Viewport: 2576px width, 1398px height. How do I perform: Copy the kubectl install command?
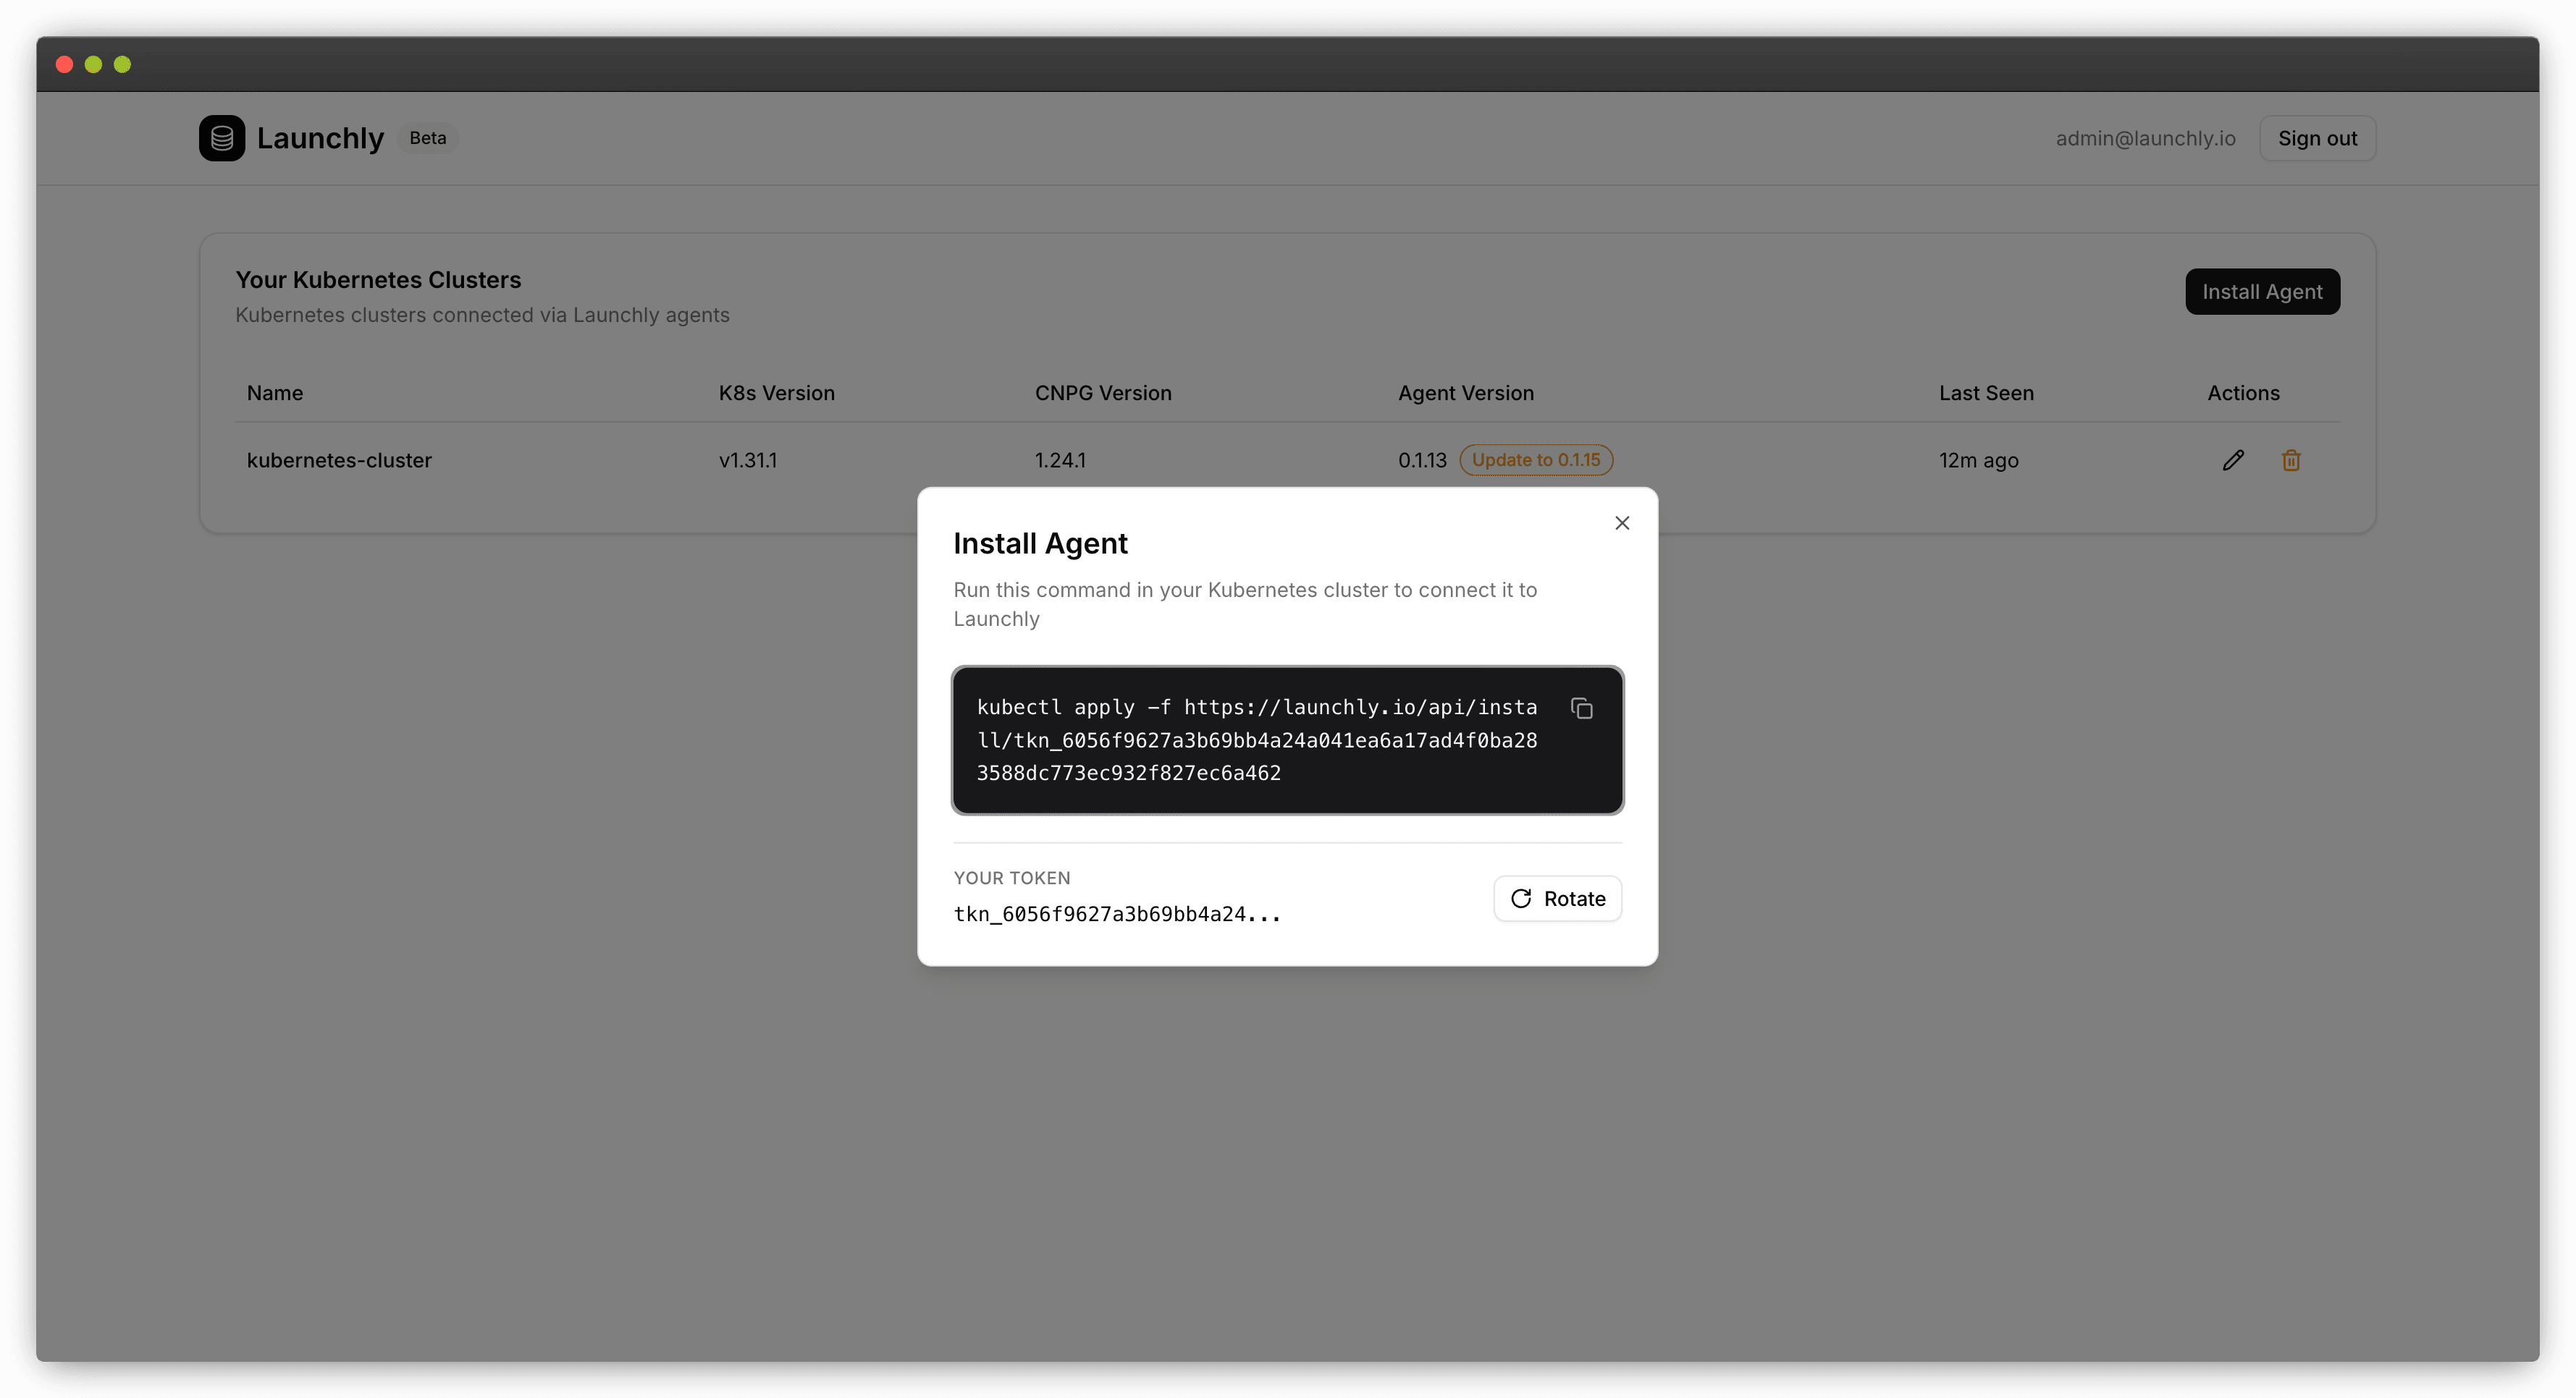1583,708
